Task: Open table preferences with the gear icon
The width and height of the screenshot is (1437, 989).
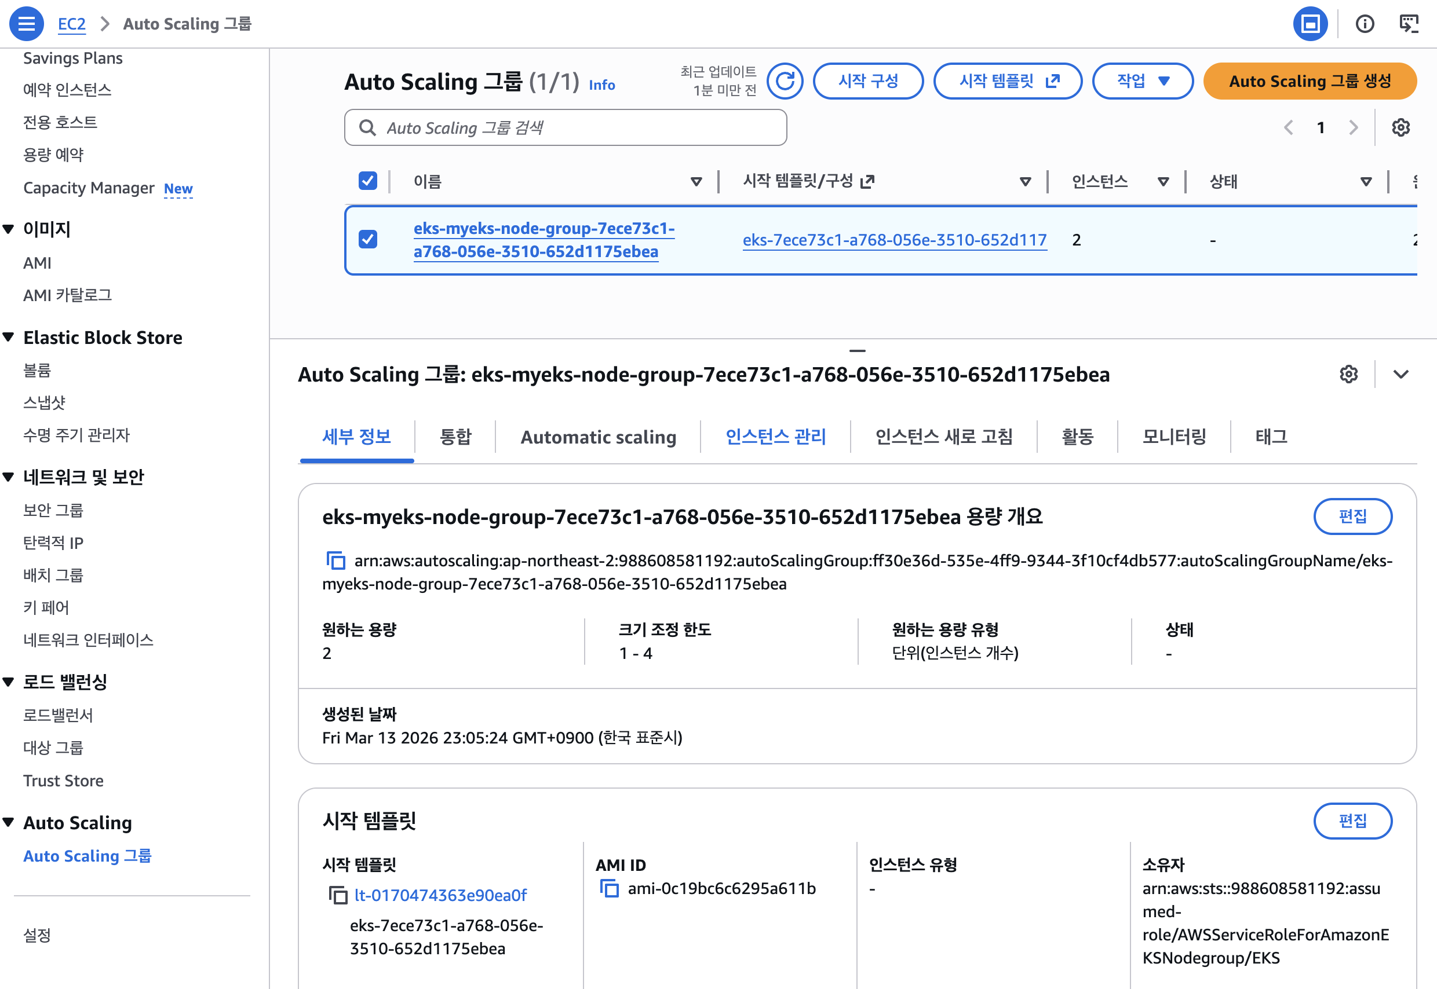Action: [1400, 127]
